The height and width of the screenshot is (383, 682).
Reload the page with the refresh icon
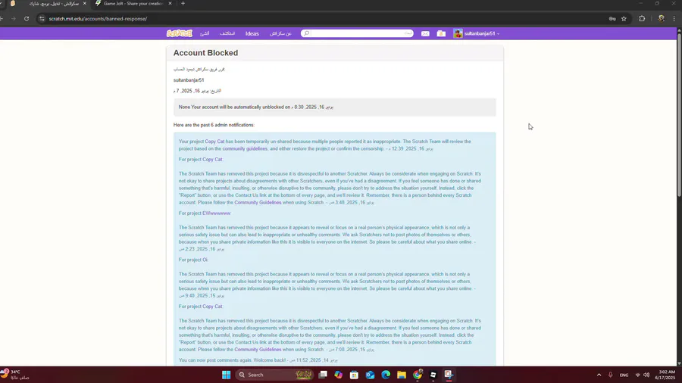[27, 19]
